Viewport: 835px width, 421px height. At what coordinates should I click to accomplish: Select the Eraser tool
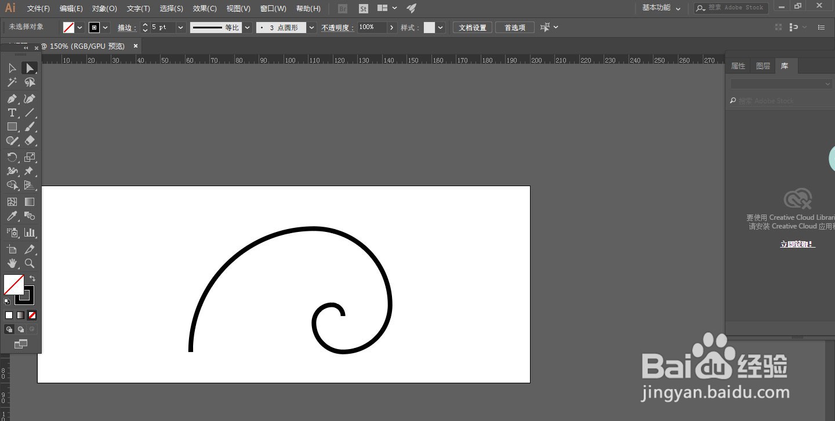[x=30, y=141]
